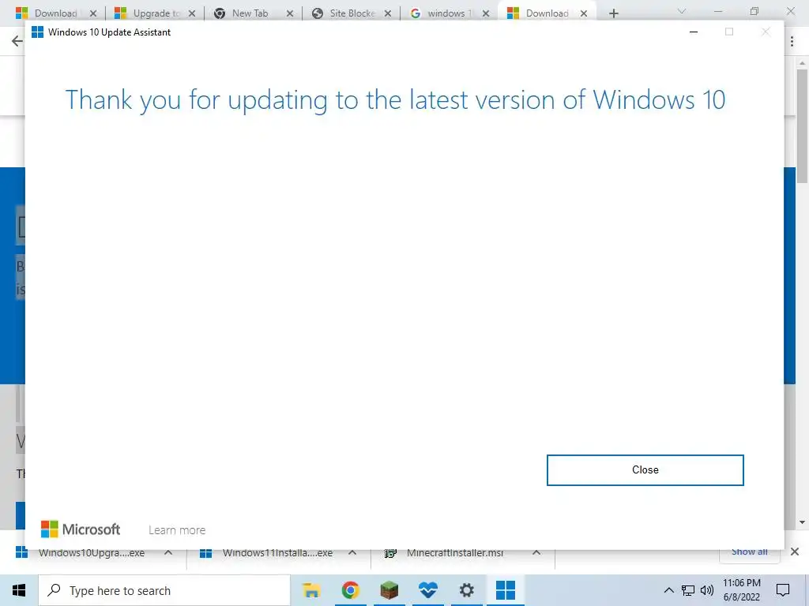Open Google Chrome from the taskbar
Image resolution: width=809 pixels, height=606 pixels.
(350, 590)
